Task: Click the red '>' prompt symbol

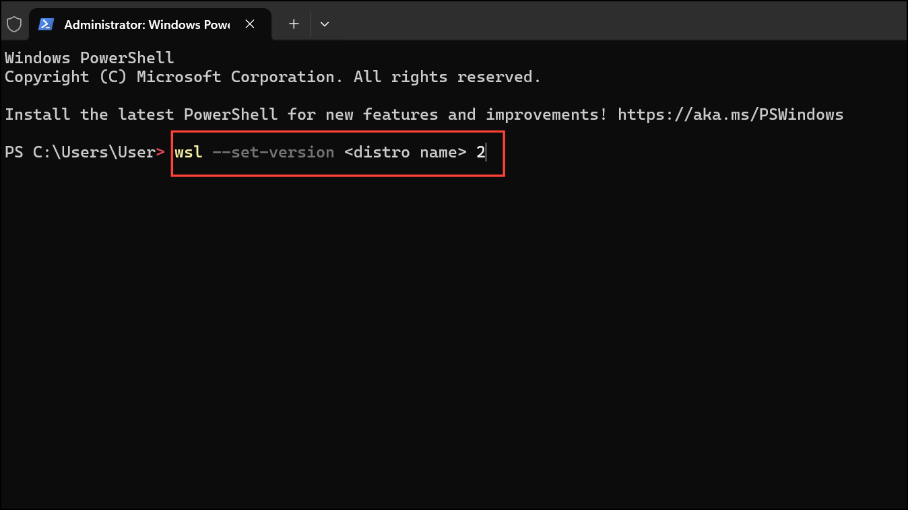Action: (160, 152)
